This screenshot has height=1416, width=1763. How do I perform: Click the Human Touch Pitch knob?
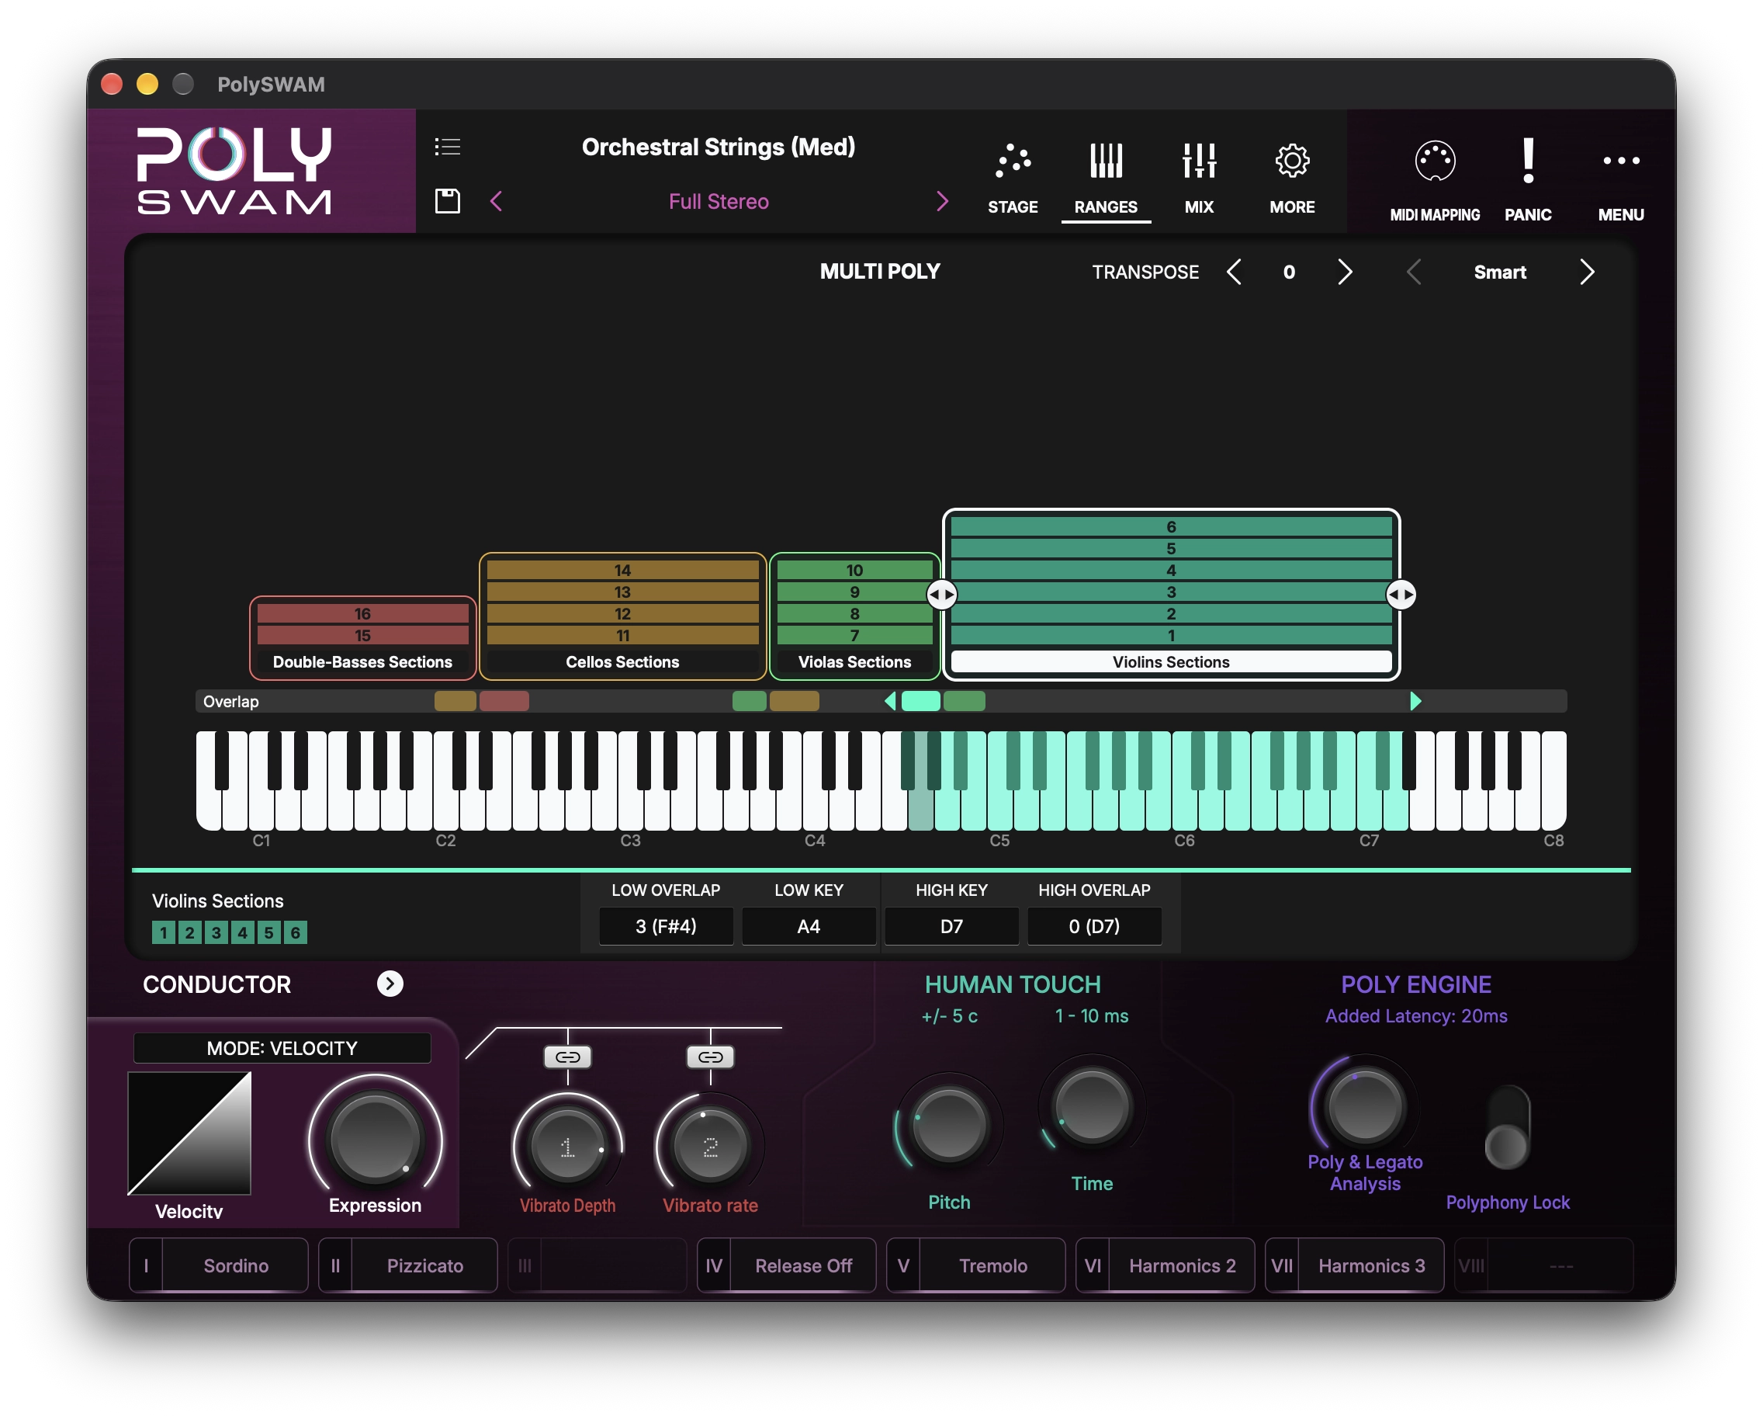948,1126
